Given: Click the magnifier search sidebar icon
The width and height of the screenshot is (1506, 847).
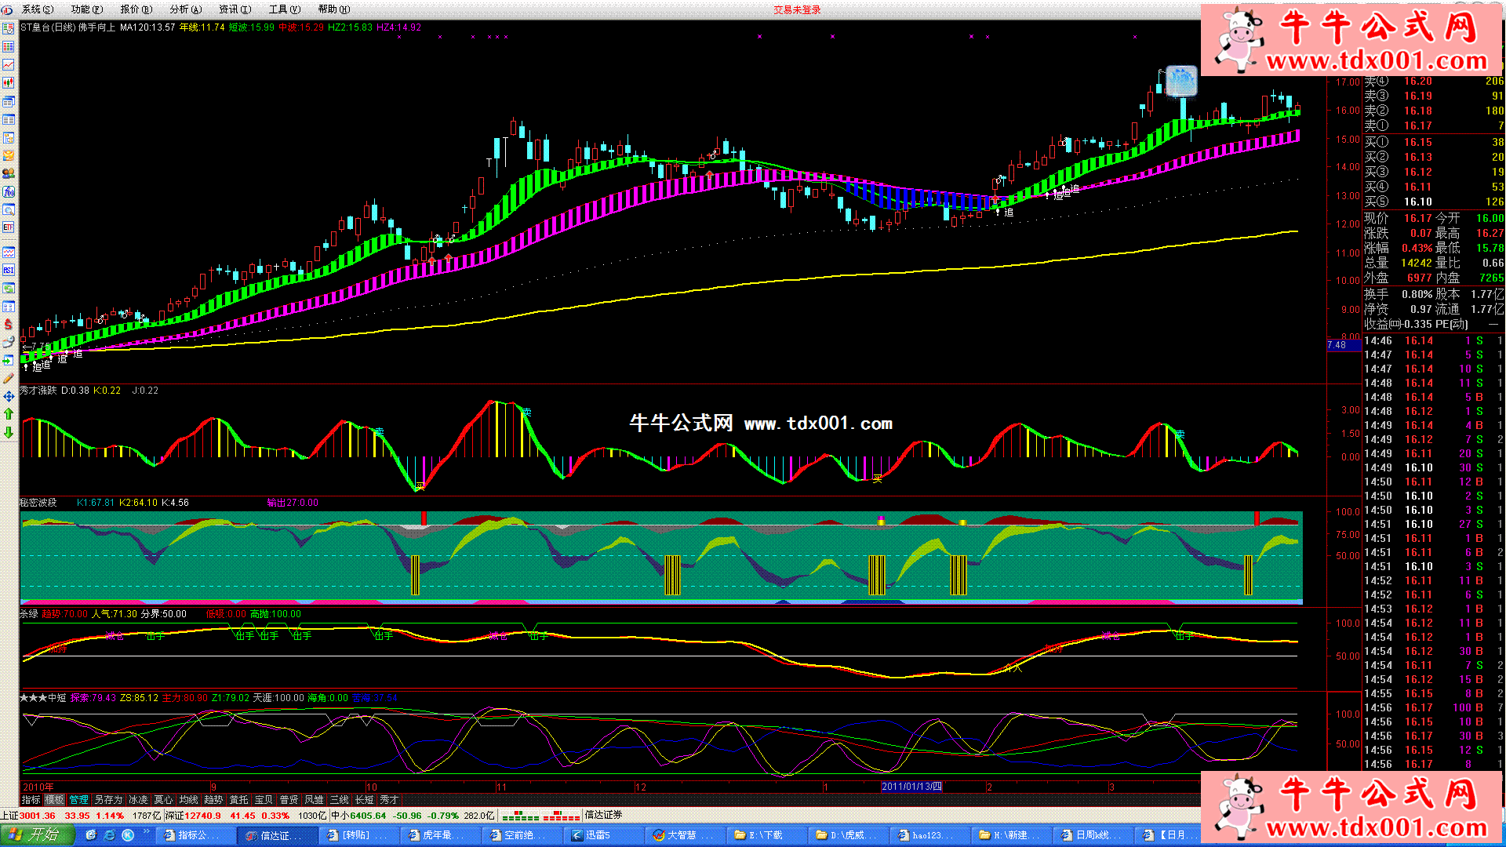Looking at the screenshot, I should [9, 209].
